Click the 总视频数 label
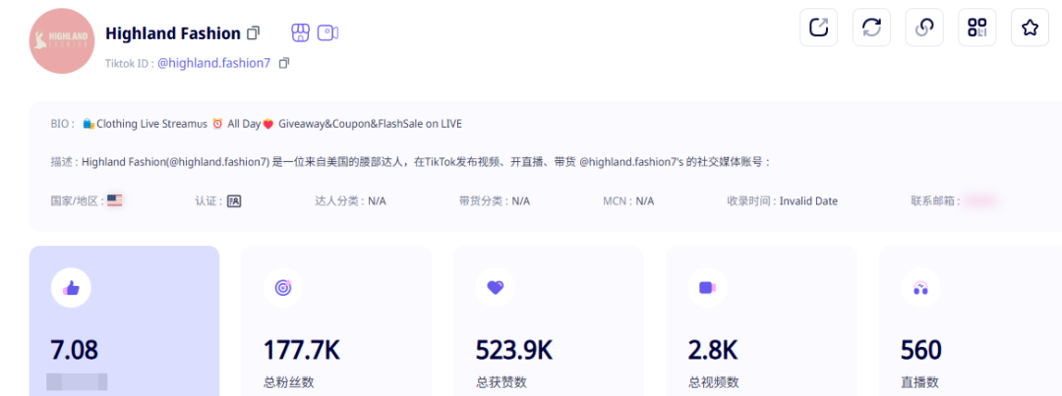Viewport: 1062px width, 396px height. tap(713, 382)
